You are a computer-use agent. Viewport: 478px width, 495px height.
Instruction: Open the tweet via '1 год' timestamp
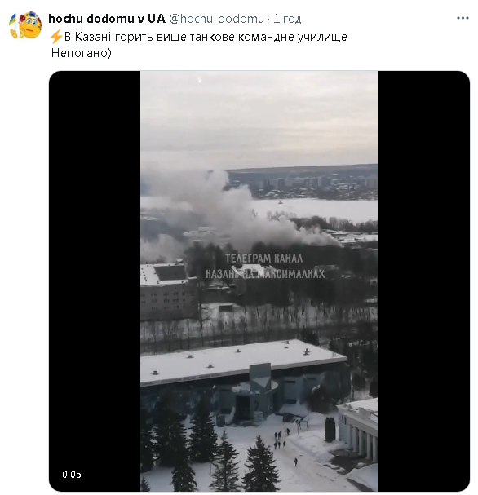pyautogui.click(x=287, y=19)
